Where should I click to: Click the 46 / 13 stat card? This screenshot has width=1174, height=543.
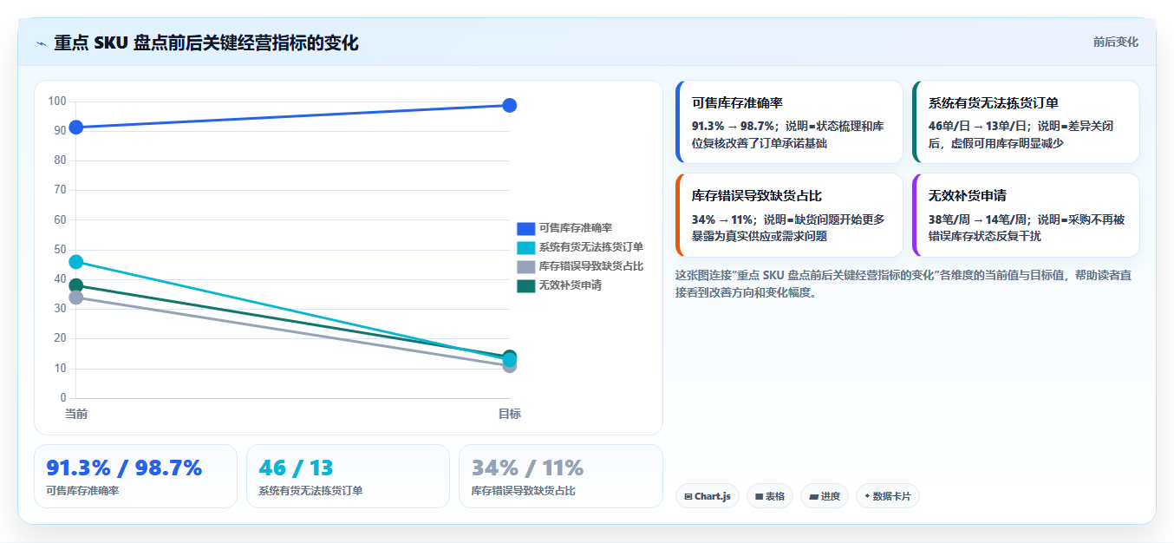(348, 476)
